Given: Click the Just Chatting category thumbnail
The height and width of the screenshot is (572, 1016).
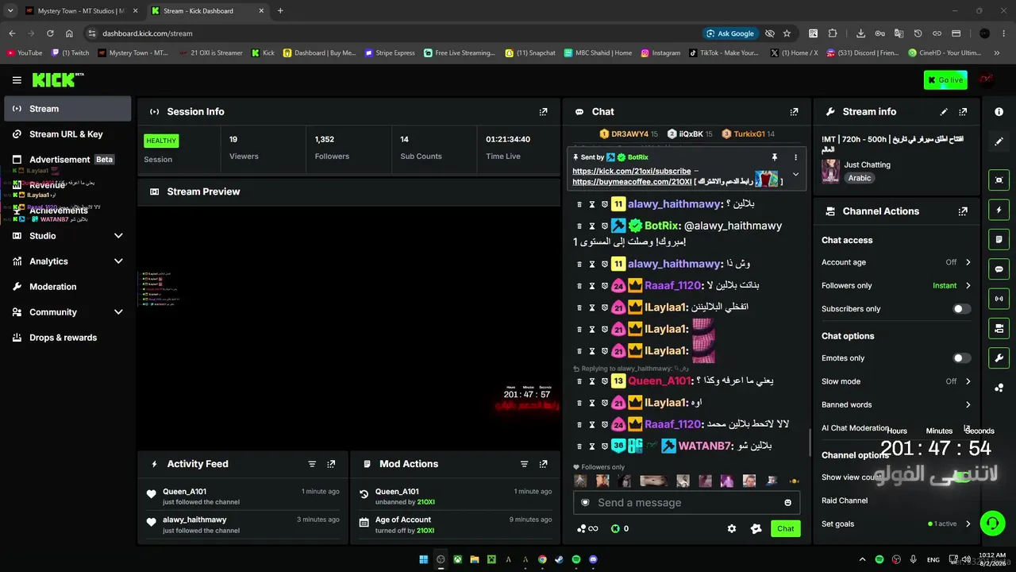Looking at the screenshot, I should (830, 171).
